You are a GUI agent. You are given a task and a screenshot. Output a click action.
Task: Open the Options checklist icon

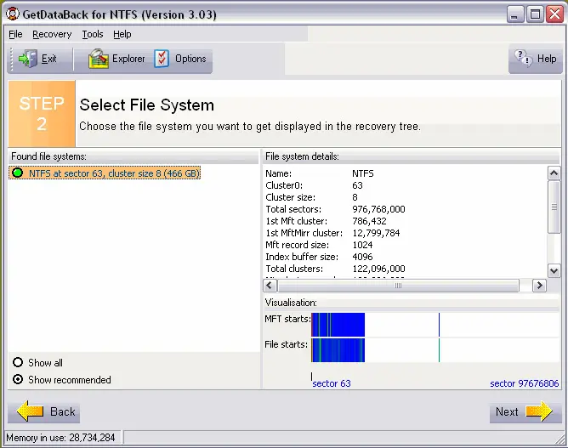162,59
